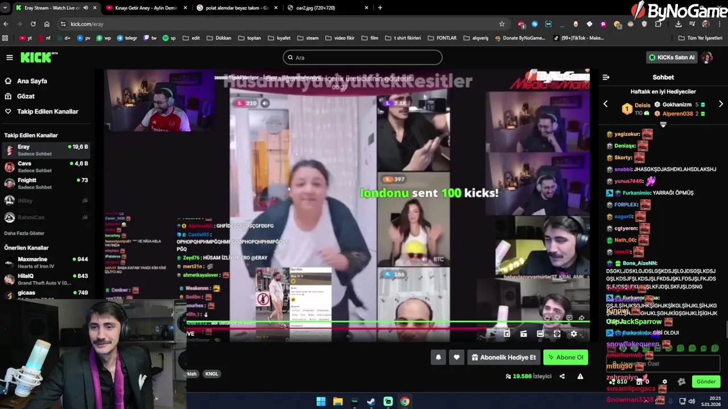Open the Cavs followed channel
Image resolution: width=728 pixels, height=409 pixels.
[45, 167]
